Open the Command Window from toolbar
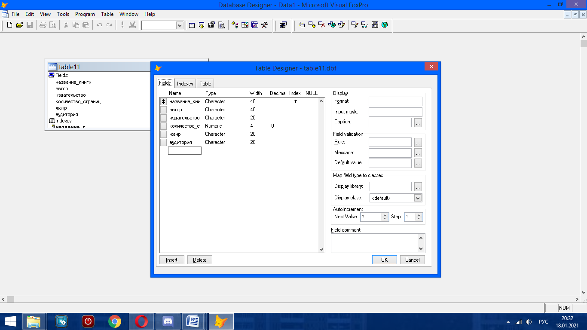The height and width of the screenshot is (330, 587). tap(192, 25)
